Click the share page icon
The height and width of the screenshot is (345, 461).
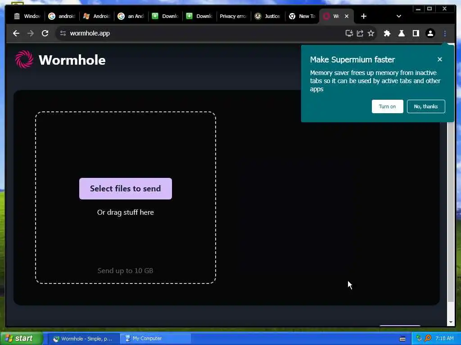[360, 33]
